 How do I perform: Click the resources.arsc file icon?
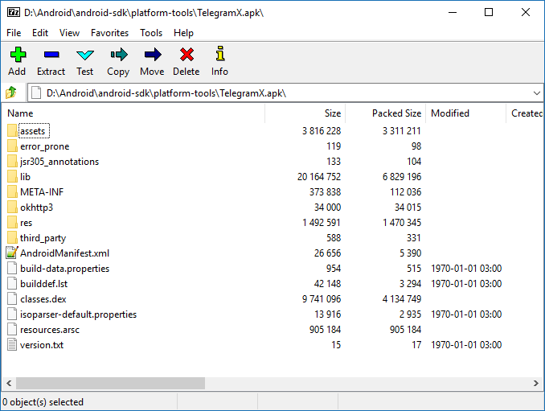point(12,330)
